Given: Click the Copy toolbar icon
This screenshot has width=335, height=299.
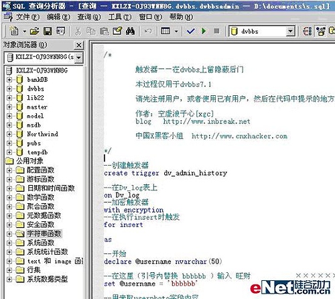Looking at the screenshot, I should (91, 31).
